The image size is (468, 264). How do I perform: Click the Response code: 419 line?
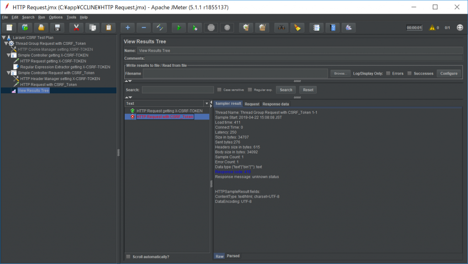(x=233, y=172)
